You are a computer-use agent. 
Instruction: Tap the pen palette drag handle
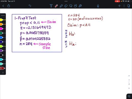(x=3, y=15)
